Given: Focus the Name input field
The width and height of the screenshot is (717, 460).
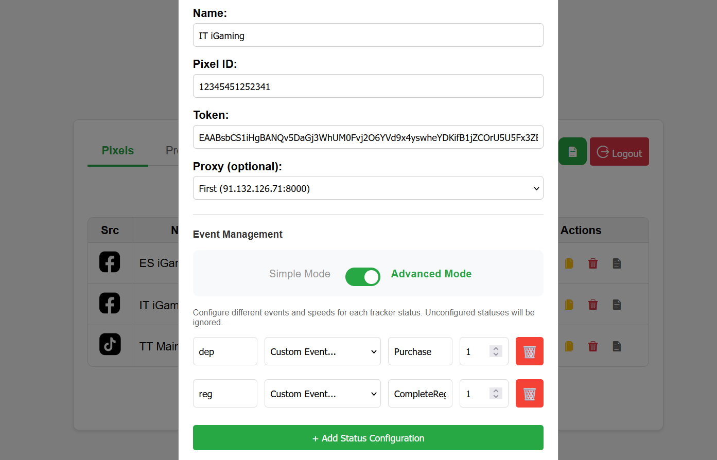Looking at the screenshot, I should pyautogui.click(x=368, y=35).
